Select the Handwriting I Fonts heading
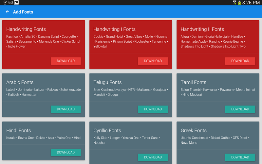 (114, 29)
